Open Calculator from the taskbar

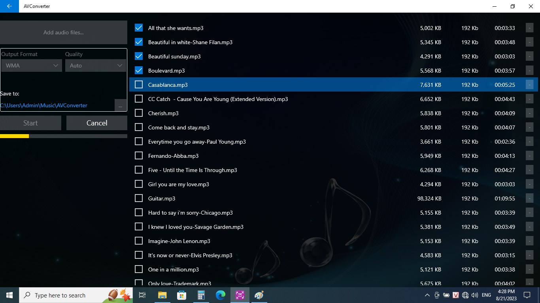(x=201, y=295)
